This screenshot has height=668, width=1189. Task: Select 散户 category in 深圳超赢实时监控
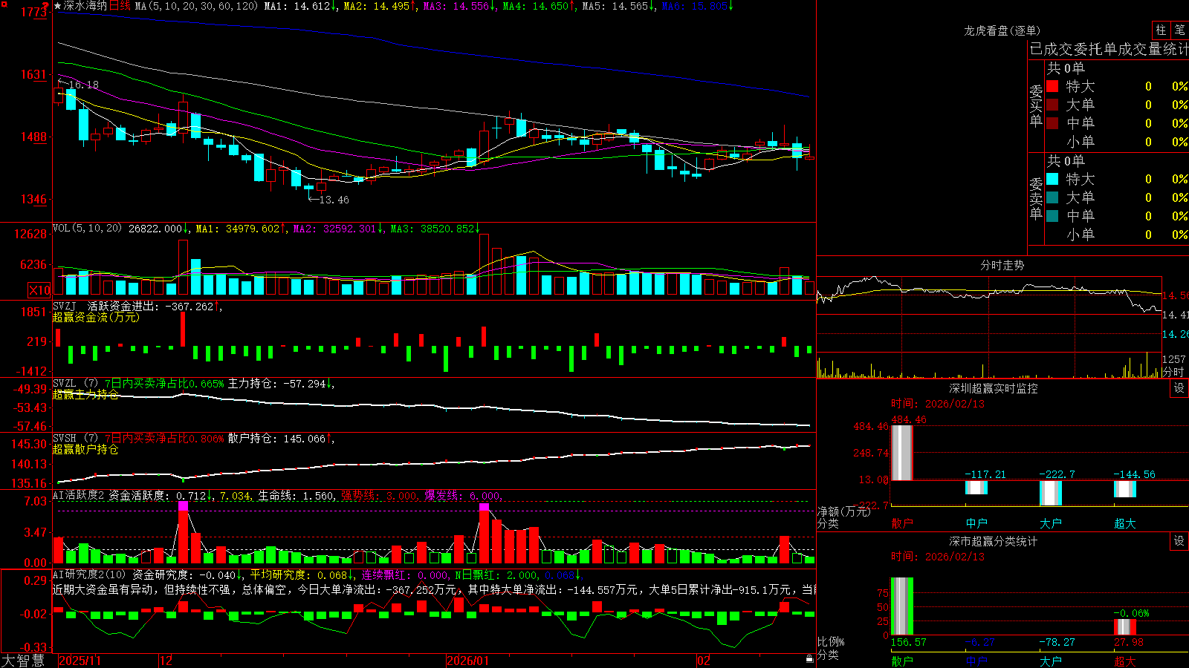click(x=902, y=523)
